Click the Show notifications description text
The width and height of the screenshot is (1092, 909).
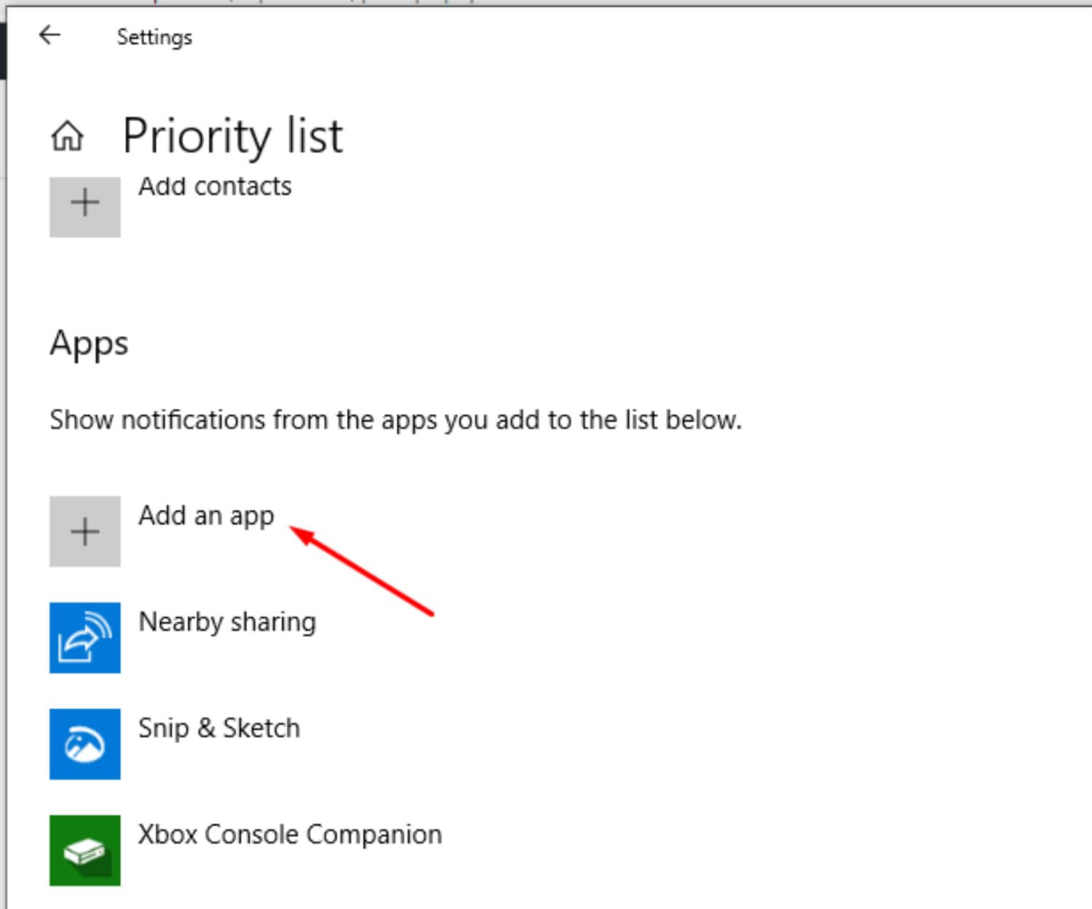click(x=396, y=421)
